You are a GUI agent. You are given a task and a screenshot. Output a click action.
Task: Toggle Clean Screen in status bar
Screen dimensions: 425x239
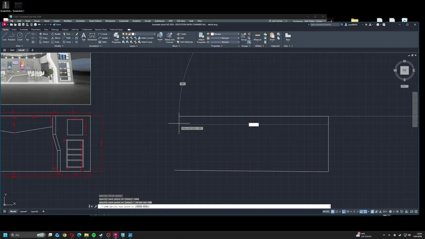pos(412,211)
